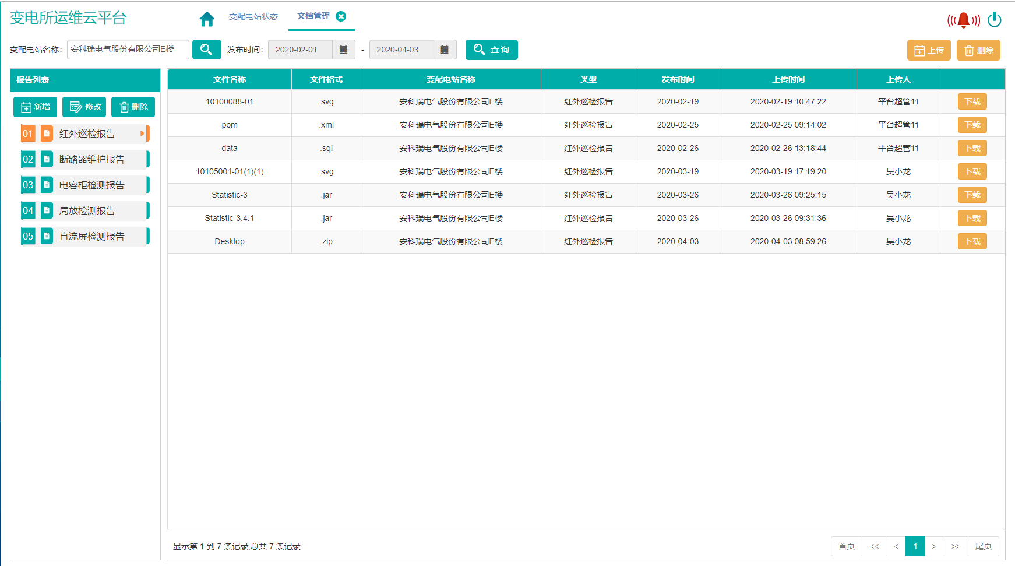
Task: Download the Statistic-3.4.1 file
Action: tap(972, 218)
